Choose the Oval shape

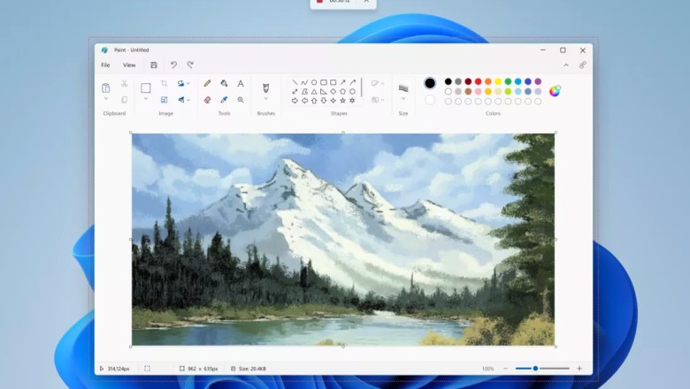click(x=314, y=82)
